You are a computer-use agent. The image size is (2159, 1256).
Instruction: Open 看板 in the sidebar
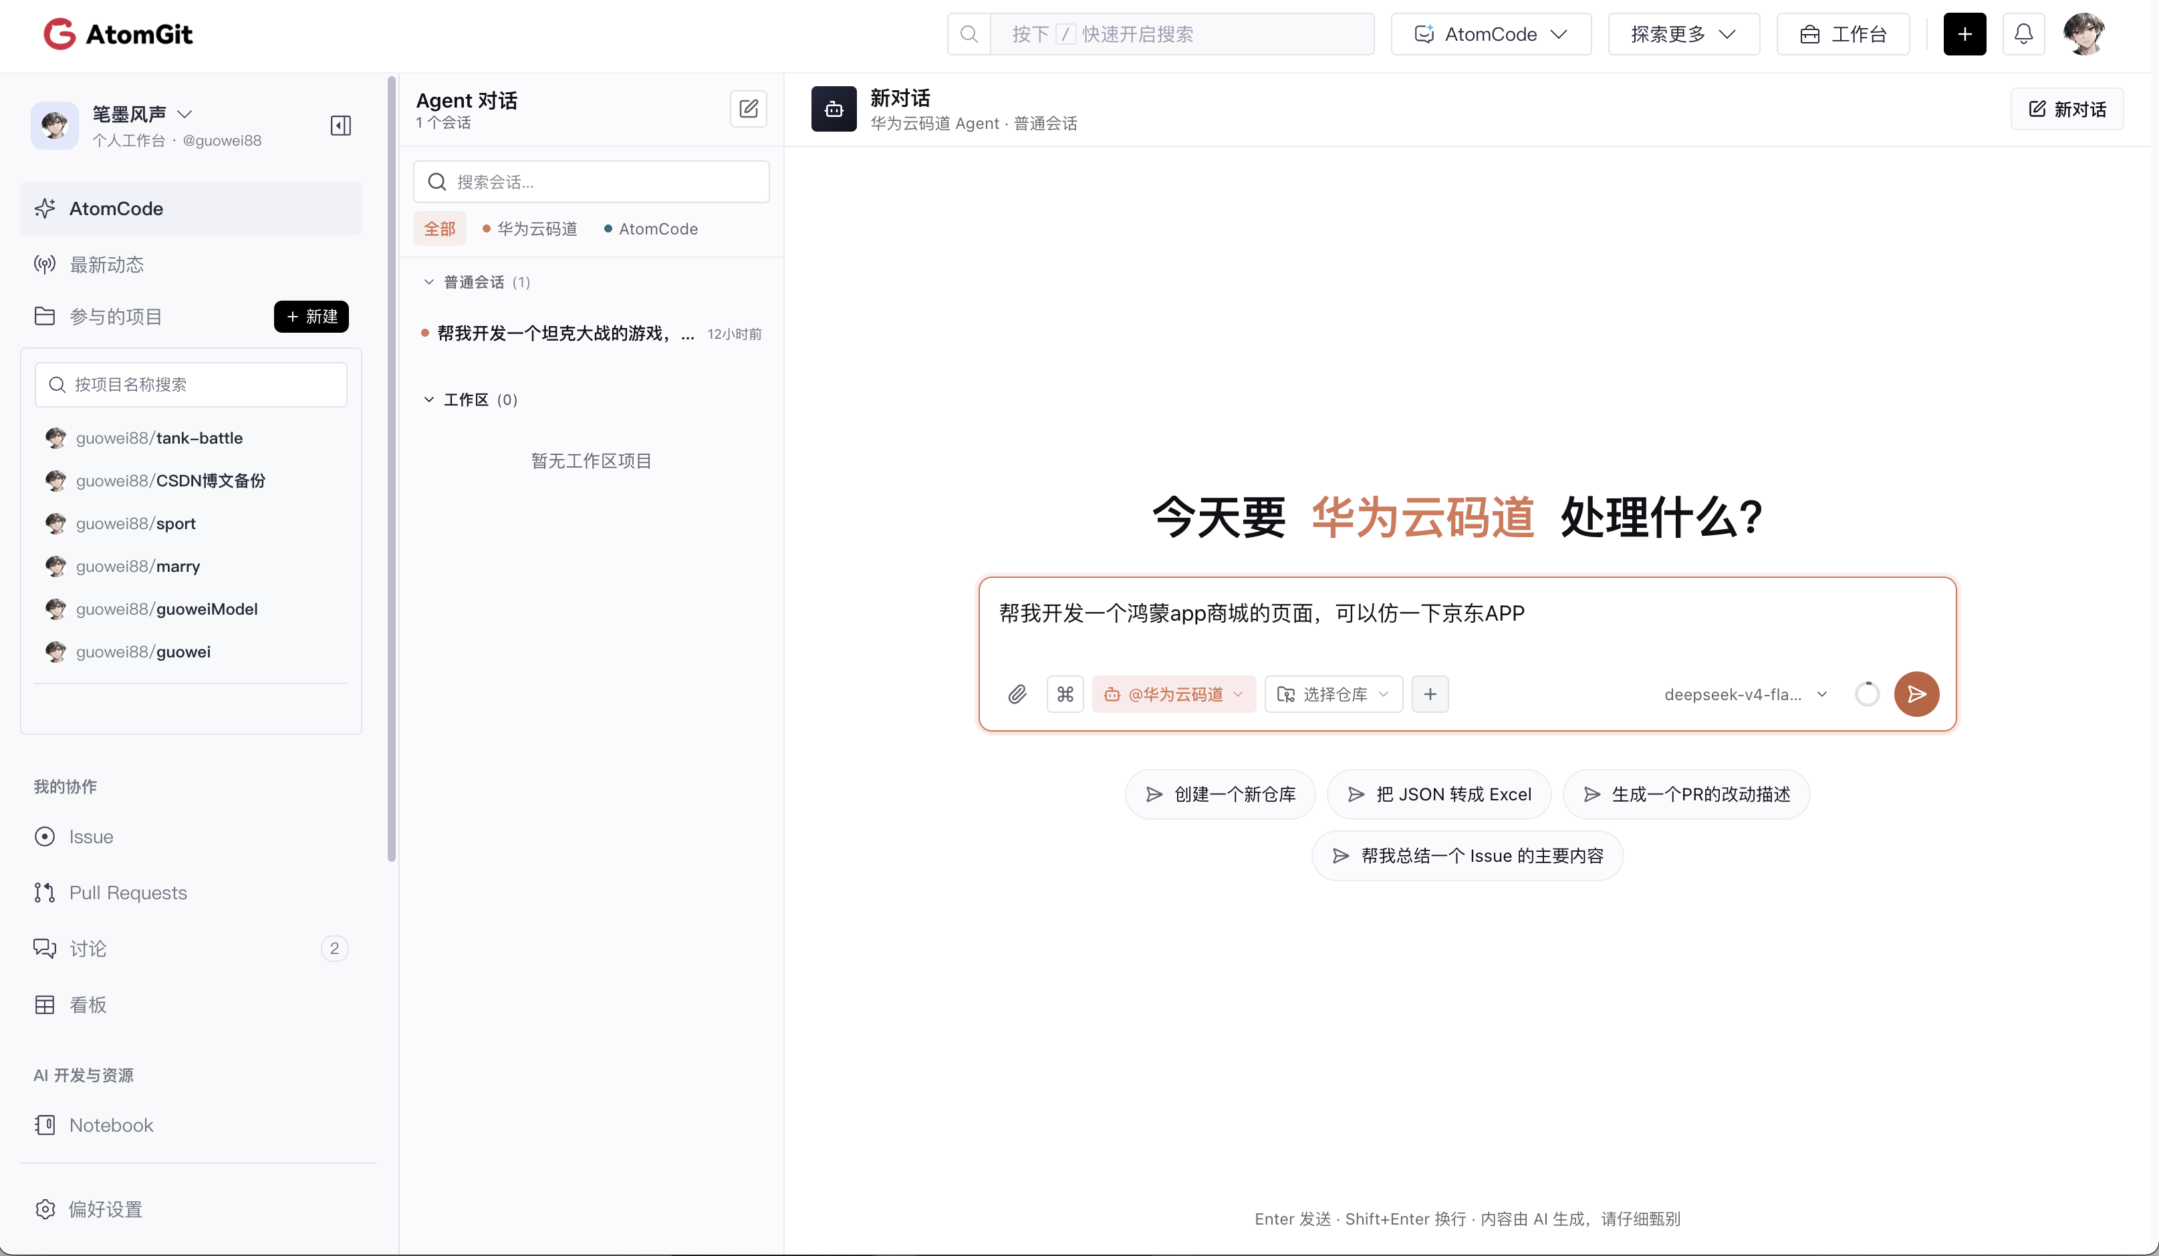point(191,1005)
